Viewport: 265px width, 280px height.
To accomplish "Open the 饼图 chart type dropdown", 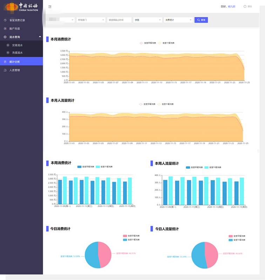I will pos(148,20).
